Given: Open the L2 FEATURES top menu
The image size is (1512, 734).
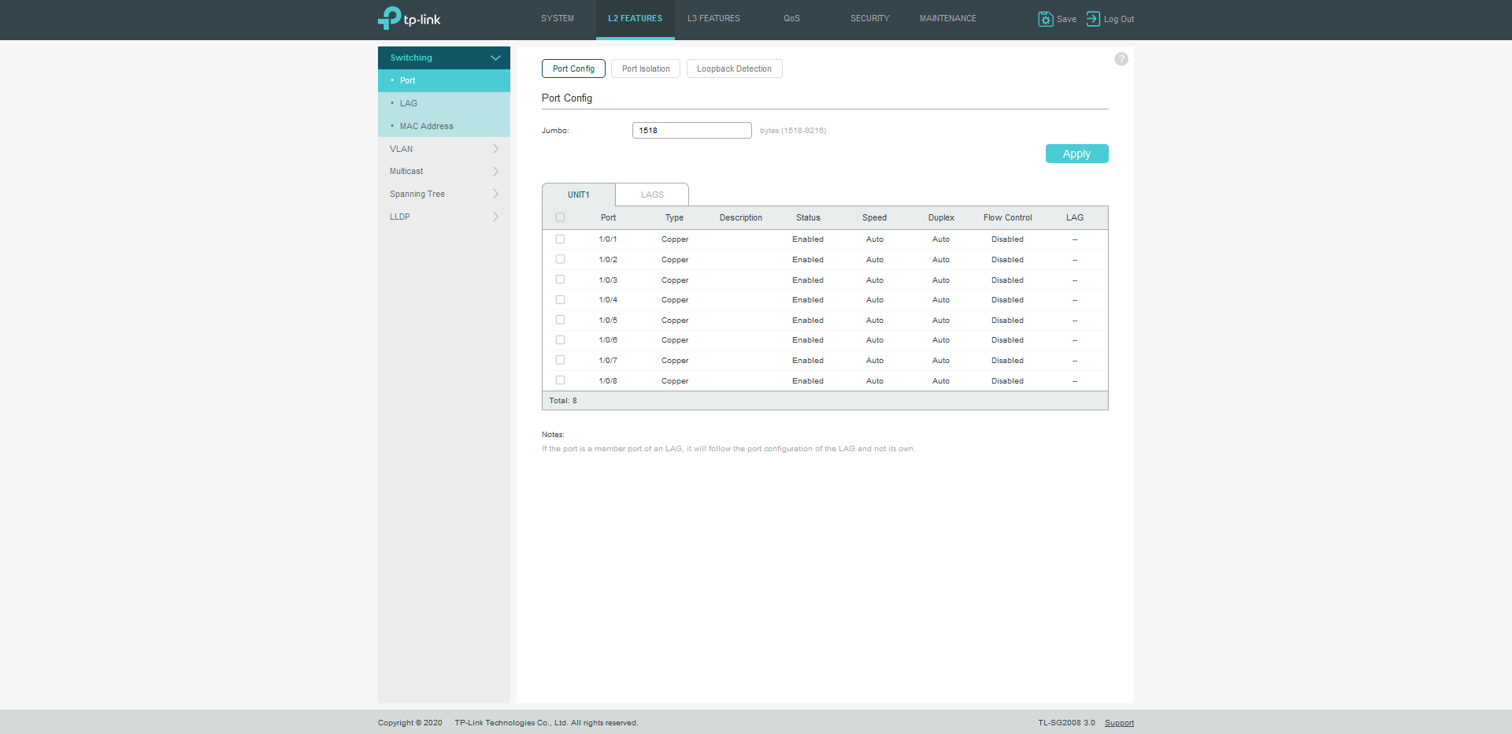Looking at the screenshot, I should click(635, 18).
